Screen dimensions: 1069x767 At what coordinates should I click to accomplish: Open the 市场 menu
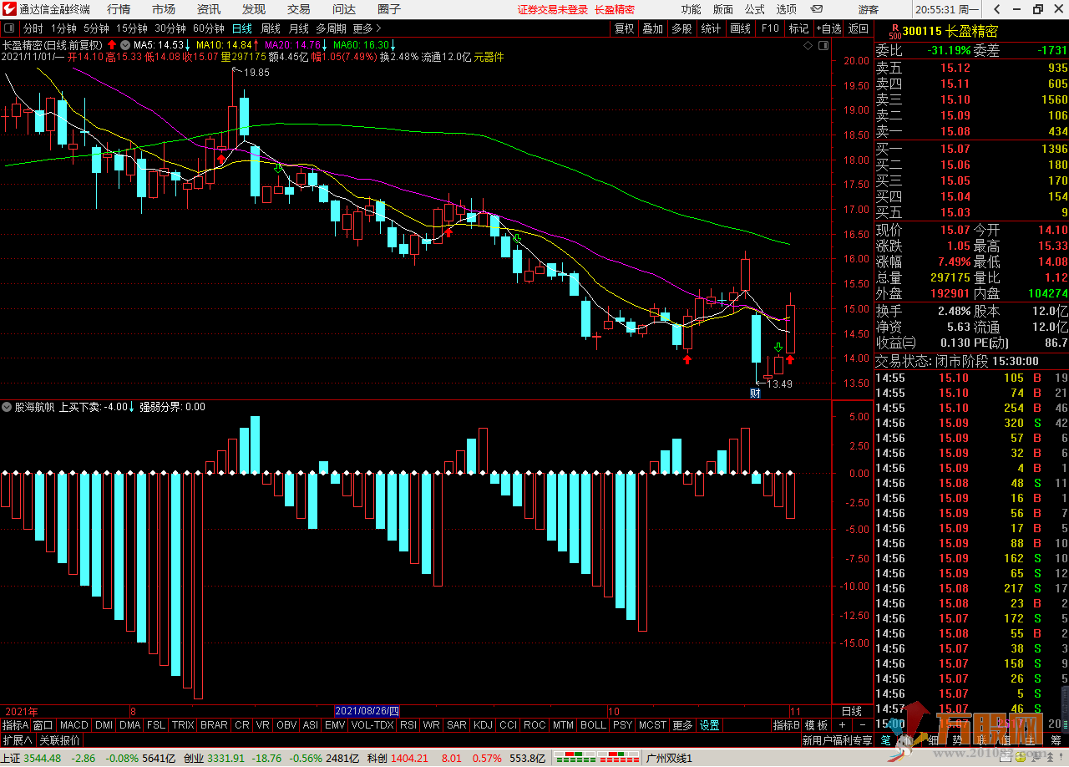(x=164, y=9)
